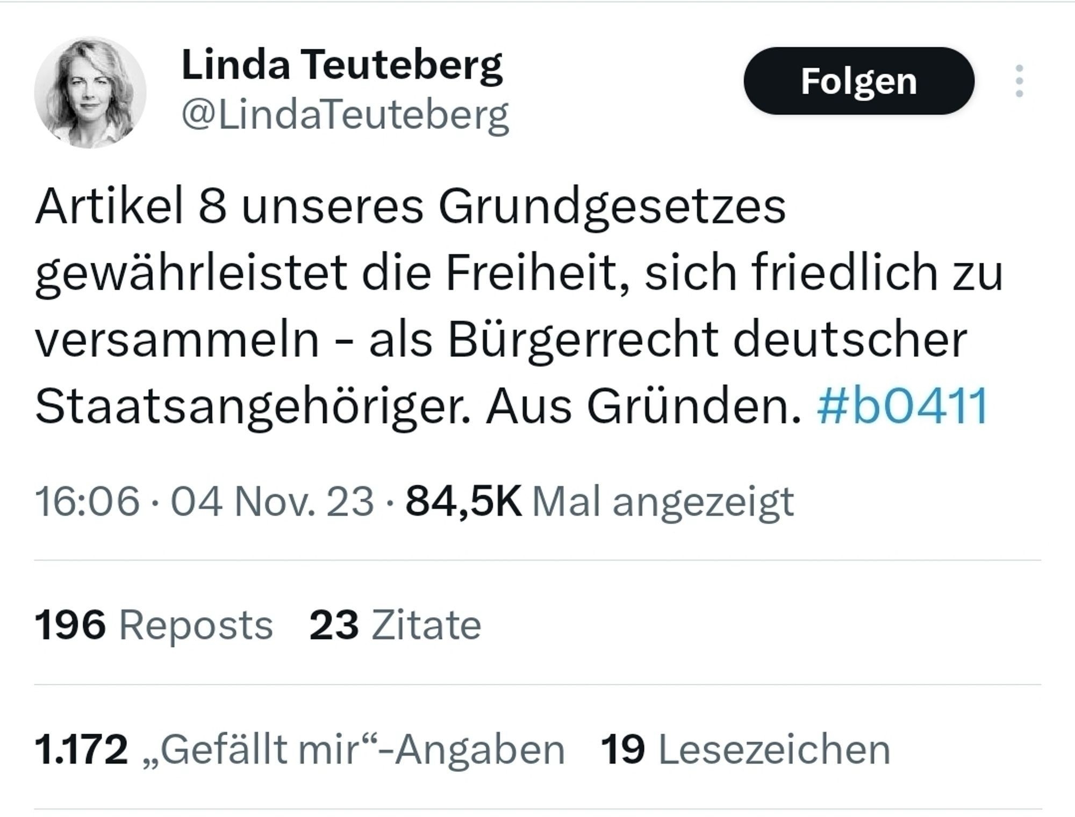Click the date 04 Nov. 23
The width and height of the screenshot is (1075, 817).
pyautogui.click(x=272, y=502)
